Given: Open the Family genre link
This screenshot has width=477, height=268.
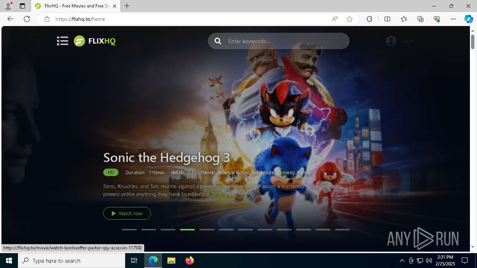Looking at the screenshot, I should point(304,173).
